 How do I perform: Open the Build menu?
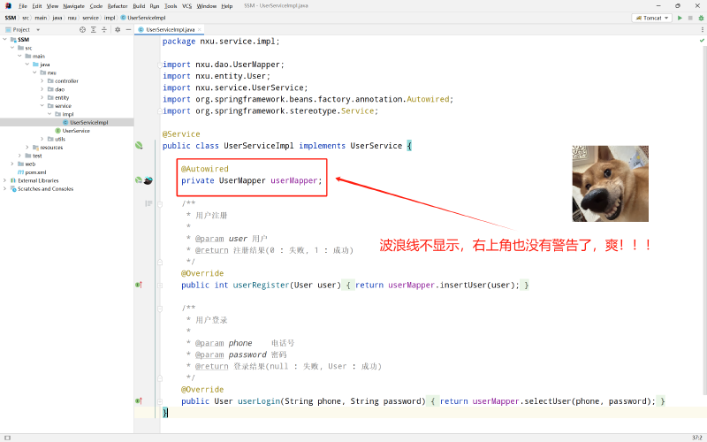click(x=139, y=6)
